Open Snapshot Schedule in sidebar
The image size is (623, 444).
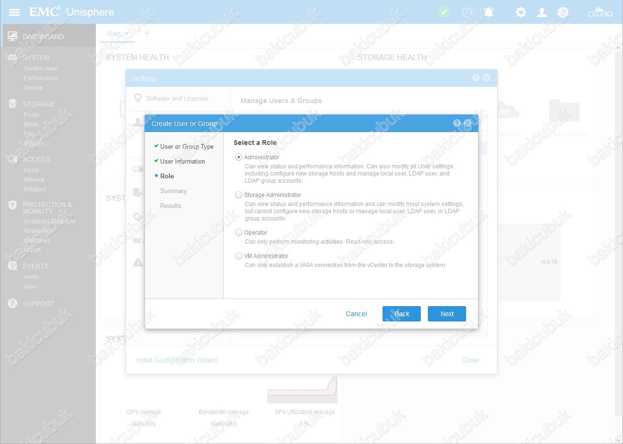(x=50, y=221)
